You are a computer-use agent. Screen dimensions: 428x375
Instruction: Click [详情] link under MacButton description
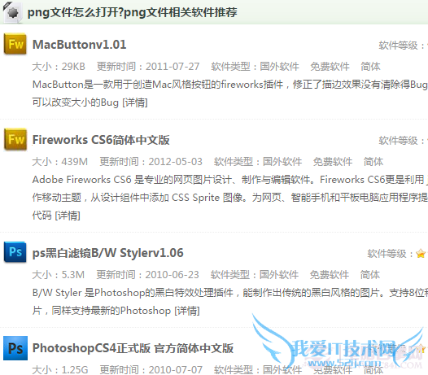point(135,102)
